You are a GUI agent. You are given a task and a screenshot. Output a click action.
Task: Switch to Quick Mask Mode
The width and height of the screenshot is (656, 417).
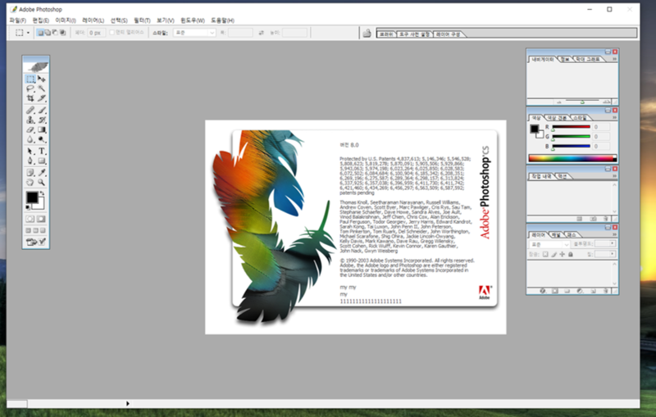[x=42, y=219]
